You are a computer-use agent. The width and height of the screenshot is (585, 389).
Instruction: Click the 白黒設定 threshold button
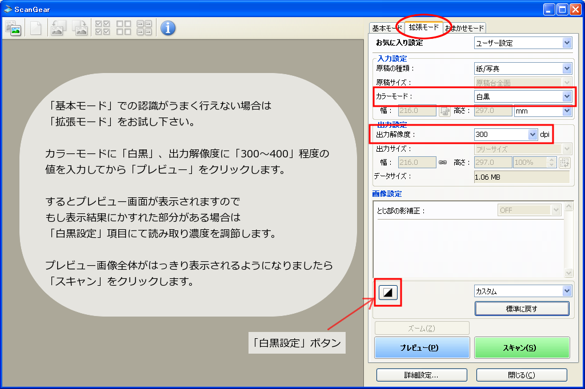388,293
